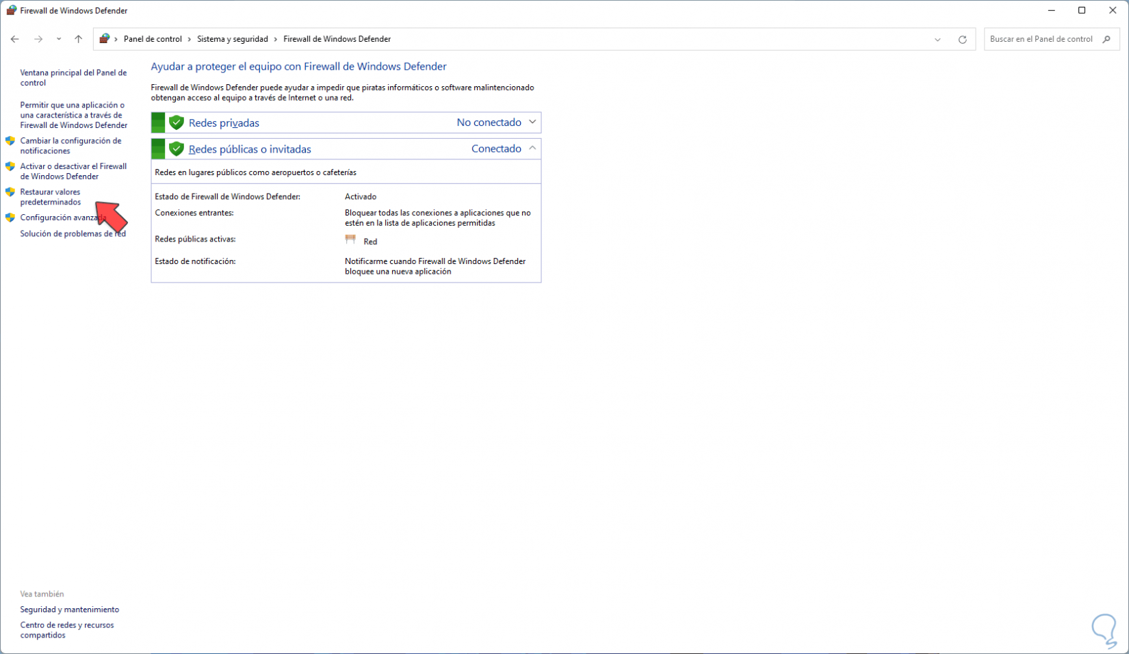1129x654 pixels.
Task: Click the Control Panel icon in address bar
Action: click(x=104, y=39)
